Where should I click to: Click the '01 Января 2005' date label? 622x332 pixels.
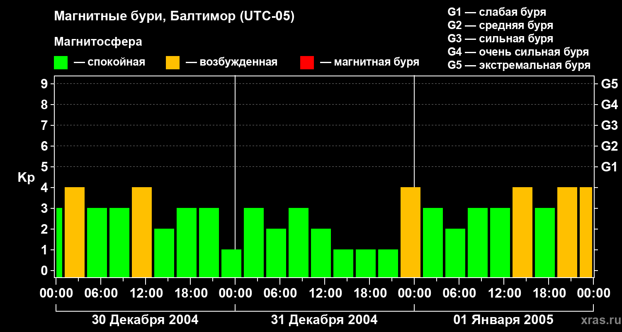pos(503,320)
